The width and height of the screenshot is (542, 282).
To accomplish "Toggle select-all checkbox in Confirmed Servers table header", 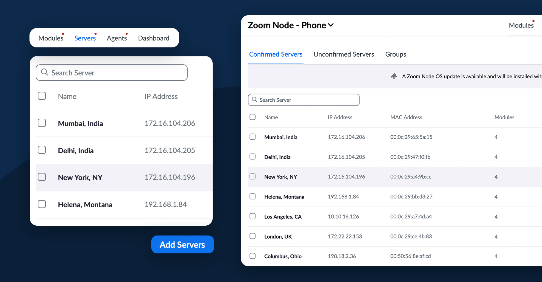I will pyautogui.click(x=253, y=117).
